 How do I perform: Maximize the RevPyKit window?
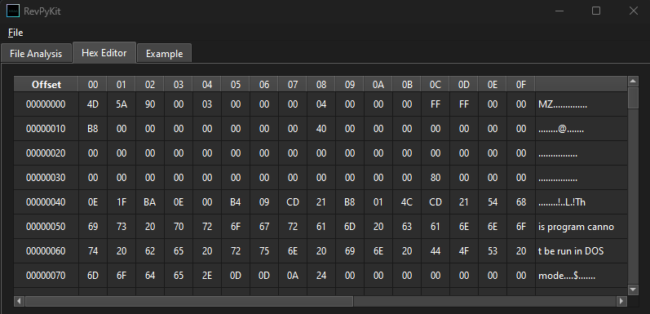596,11
